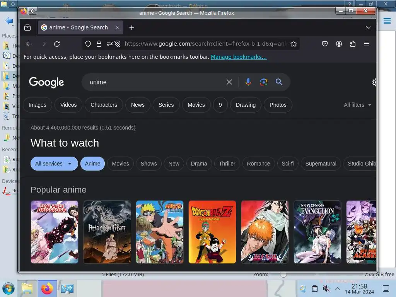Open the One Piece Dressrosa poster

[55, 232]
